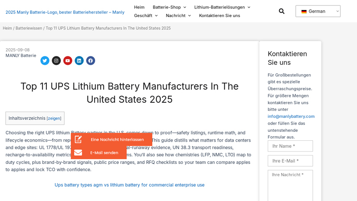Expand the Lithium-Batterielösungen submenu chevron
Screen dimensions: 357x201
coord(249,7)
